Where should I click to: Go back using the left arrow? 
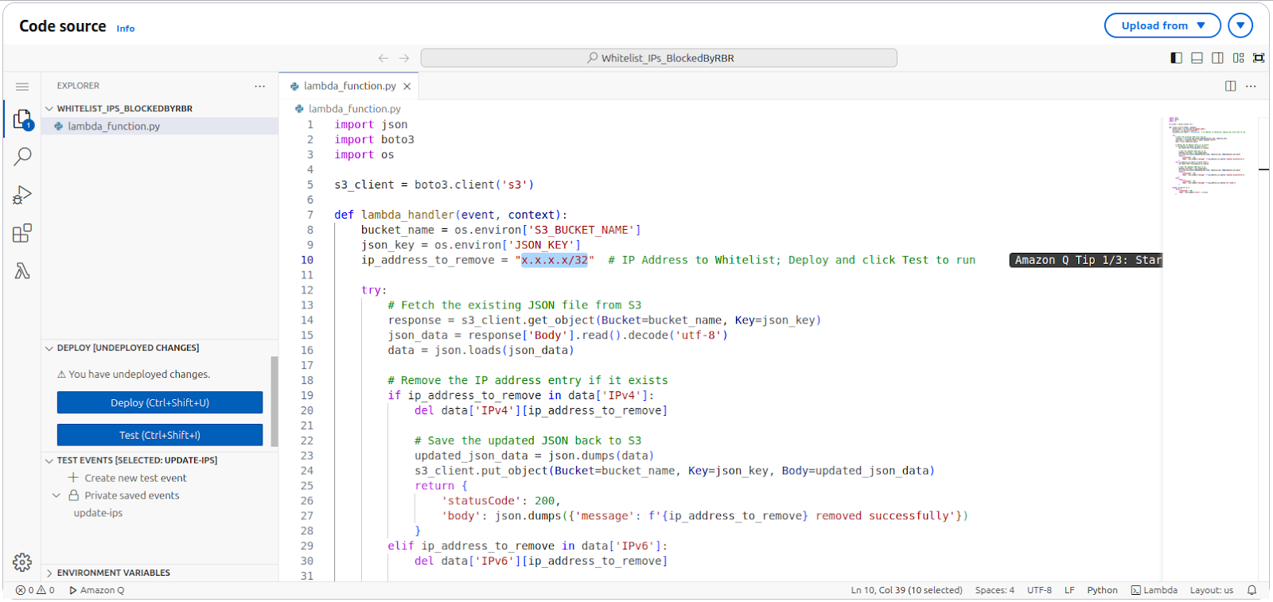click(x=383, y=58)
